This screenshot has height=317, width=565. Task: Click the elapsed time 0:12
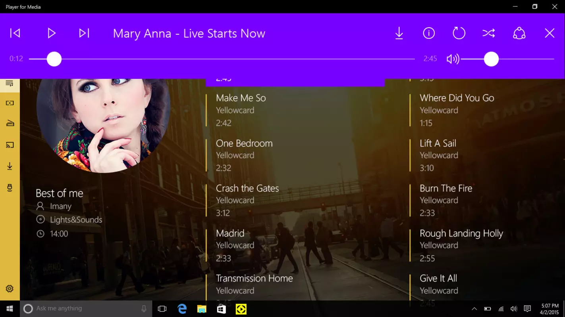(16, 59)
